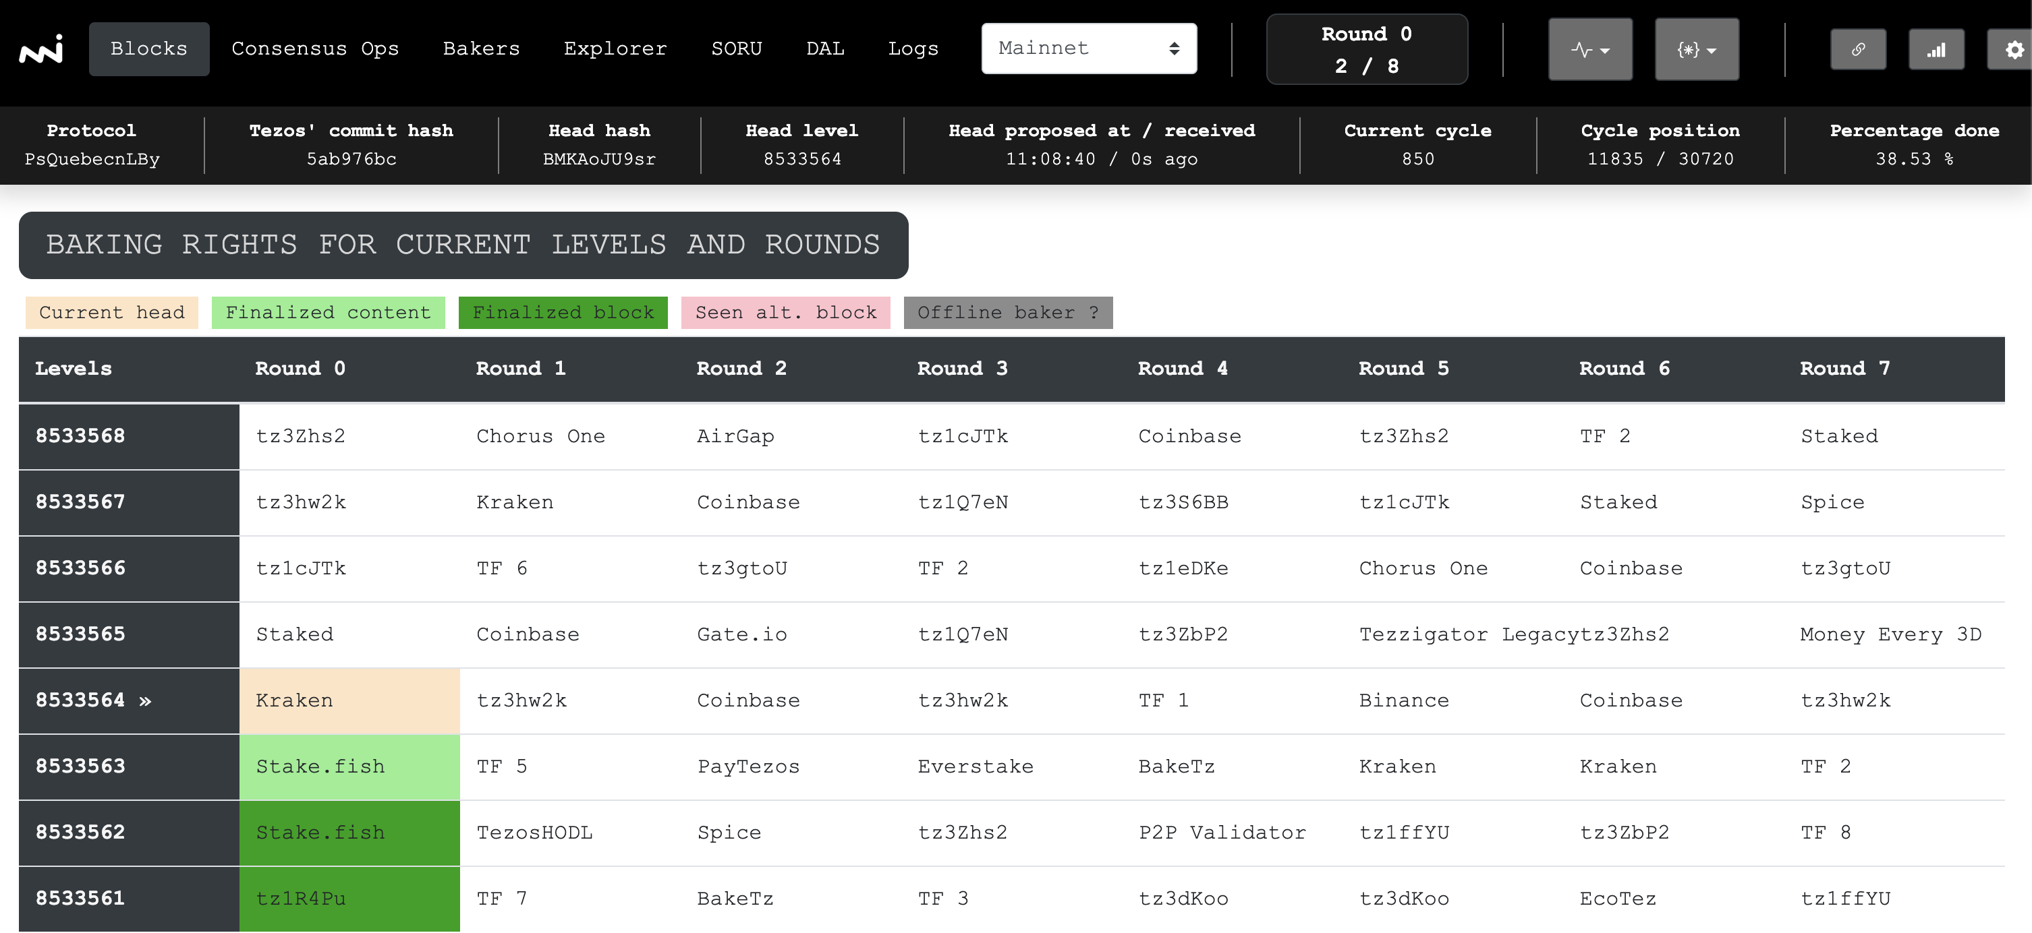Click the Finalized block green legend swatch
The width and height of the screenshot is (2032, 933).
[x=563, y=313]
